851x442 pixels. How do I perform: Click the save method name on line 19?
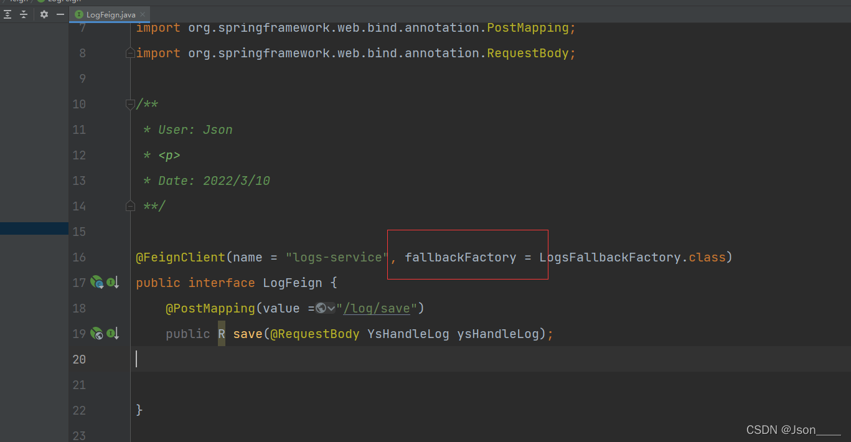point(248,334)
